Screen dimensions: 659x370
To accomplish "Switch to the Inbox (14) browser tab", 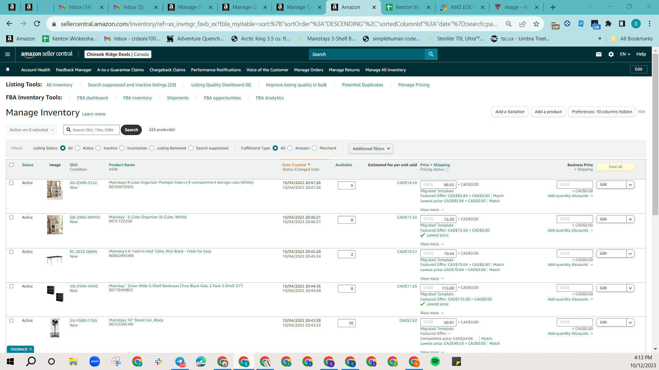I will 81,7.
